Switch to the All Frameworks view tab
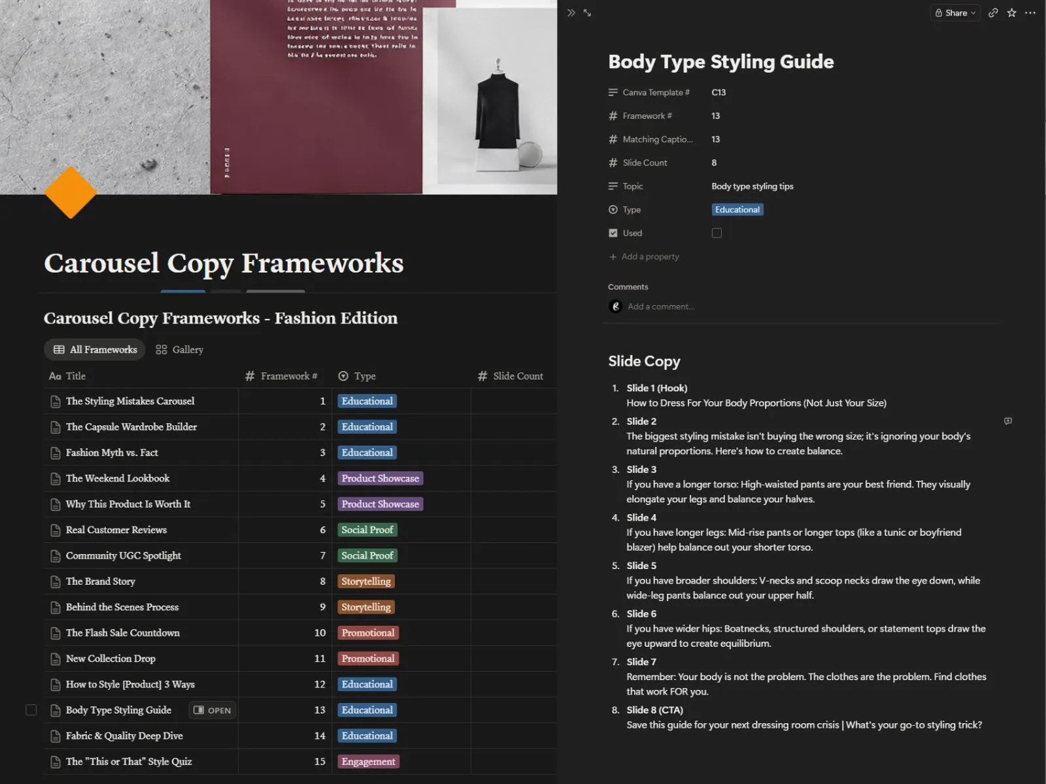The width and height of the screenshot is (1046, 784). 95,350
